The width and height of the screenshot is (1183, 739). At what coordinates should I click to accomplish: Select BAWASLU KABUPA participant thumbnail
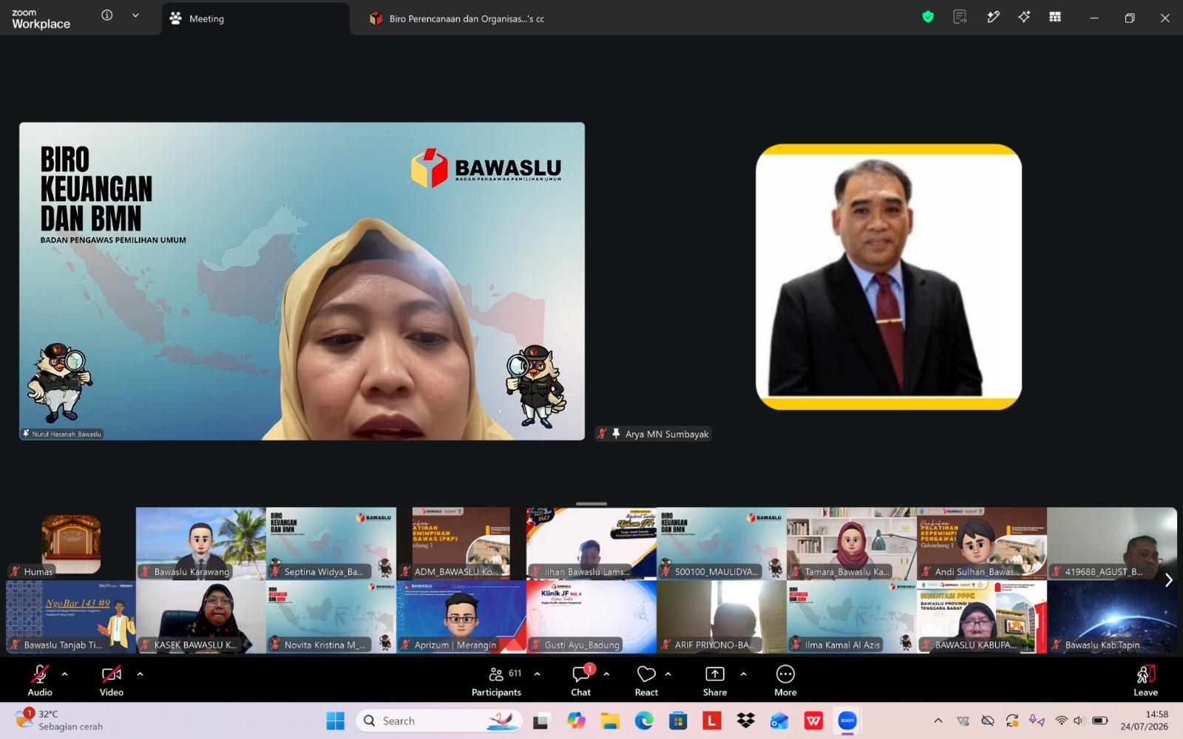(982, 617)
